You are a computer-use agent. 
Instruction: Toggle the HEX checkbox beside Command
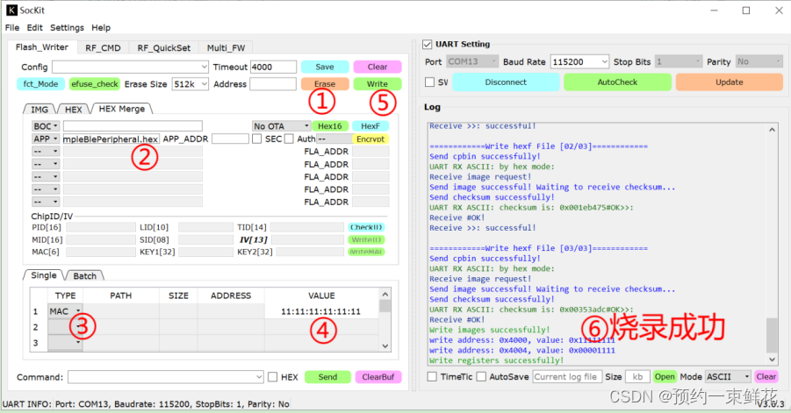coord(272,377)
